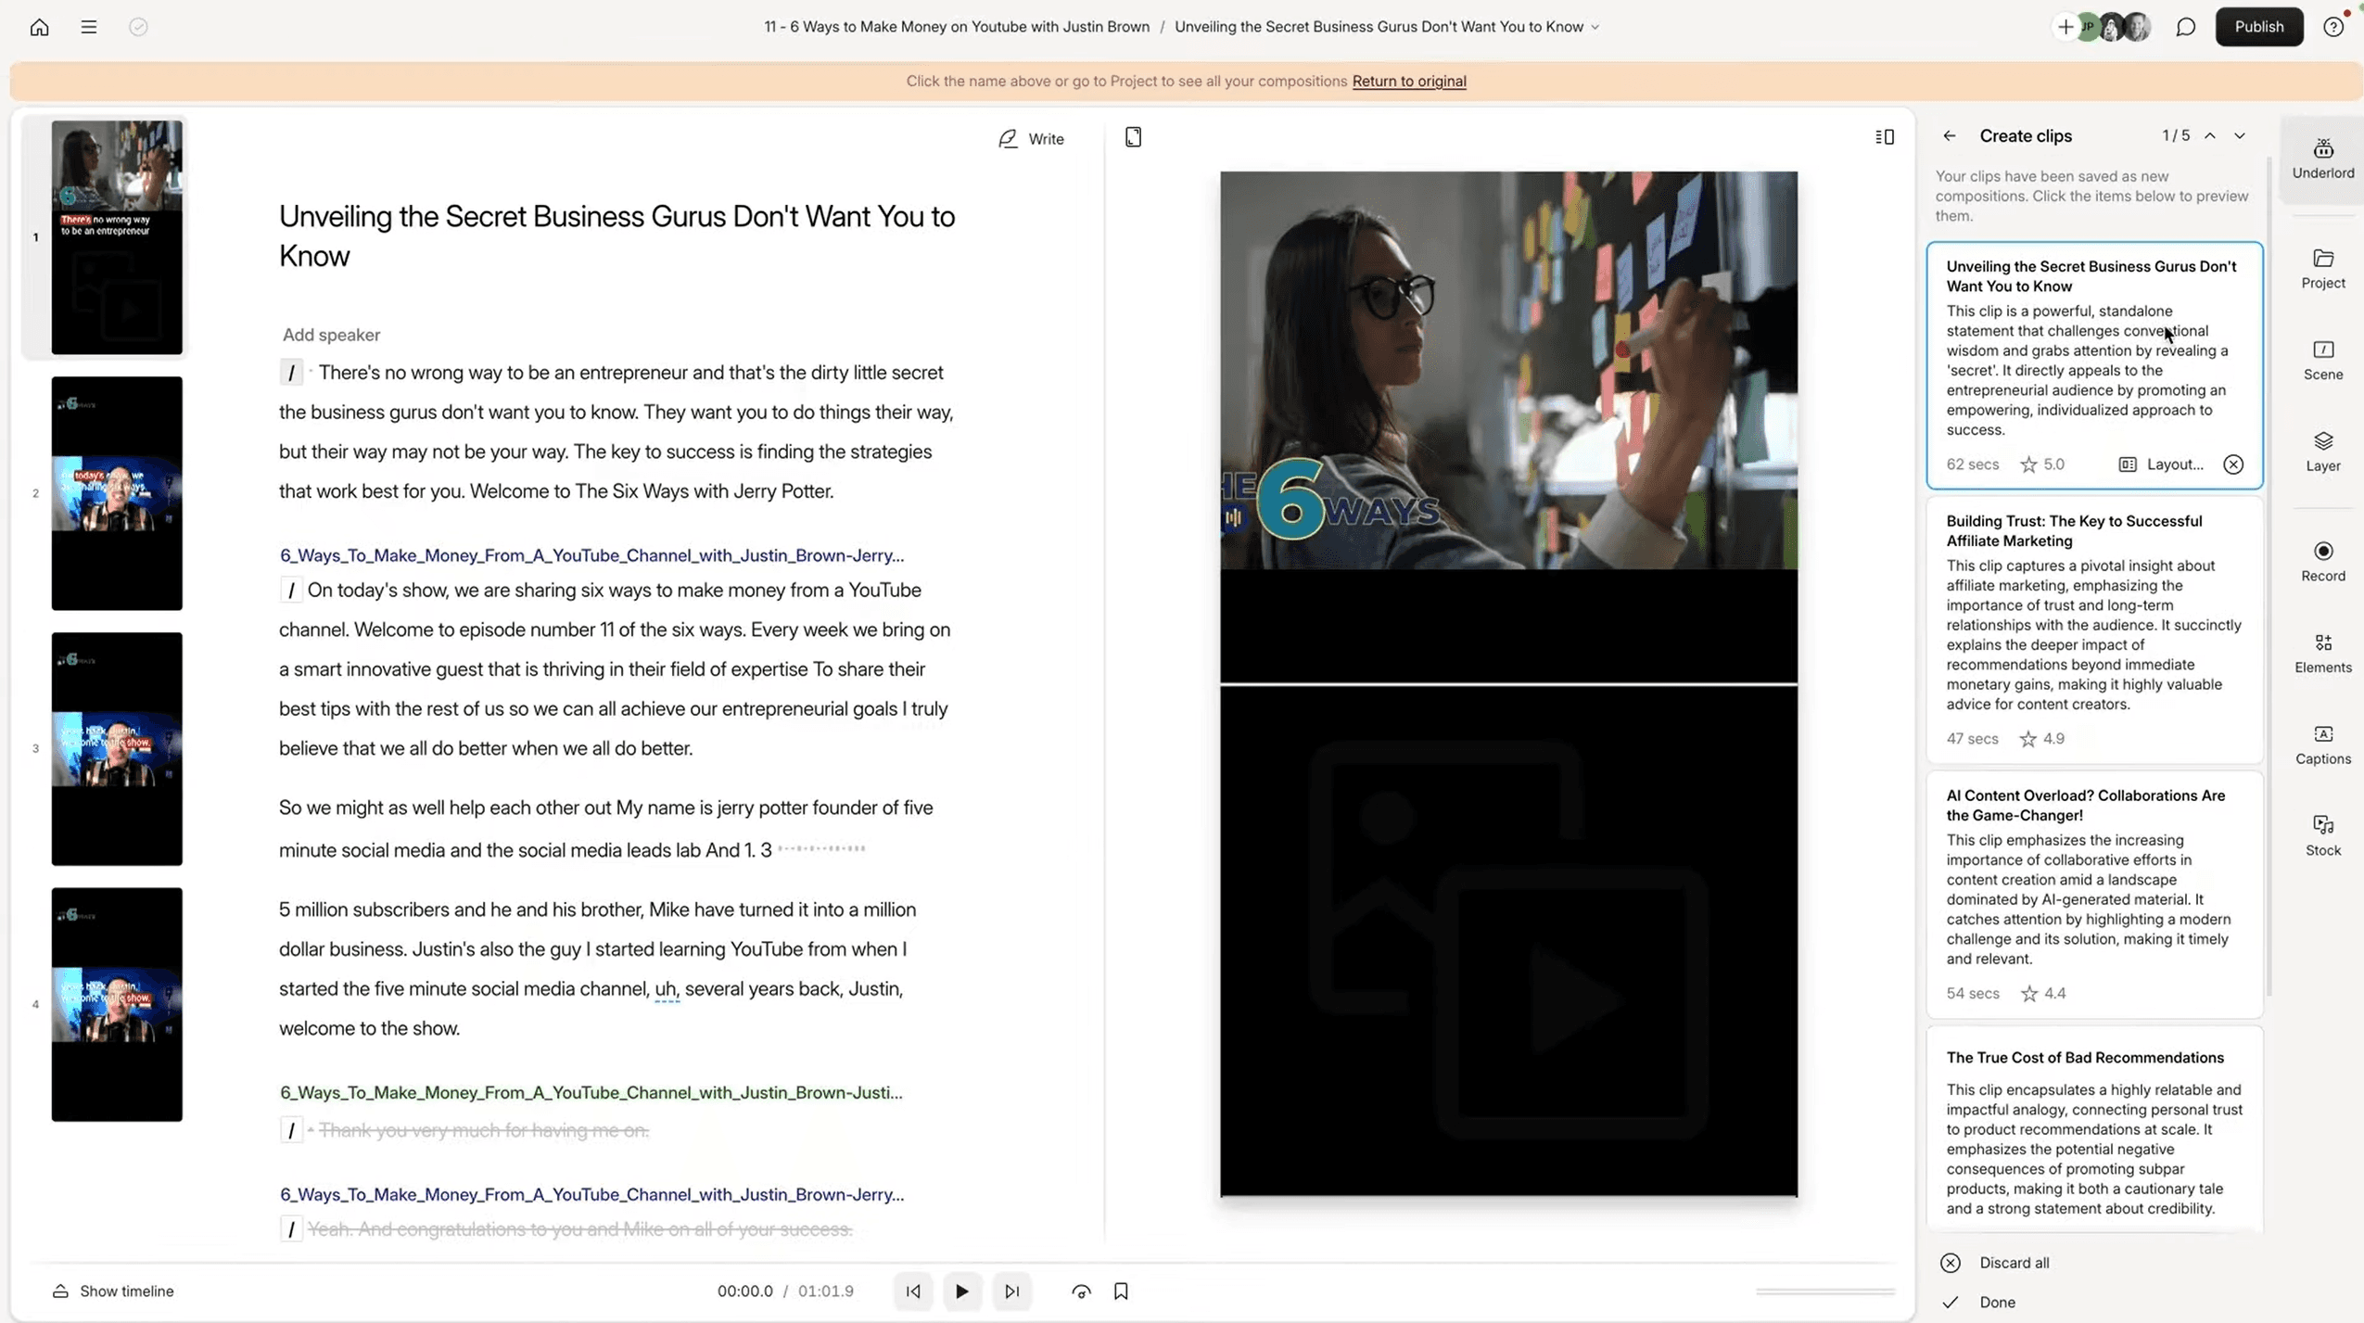
Task: Open comments from the top bar
Action: click(x=2185, y=27)
